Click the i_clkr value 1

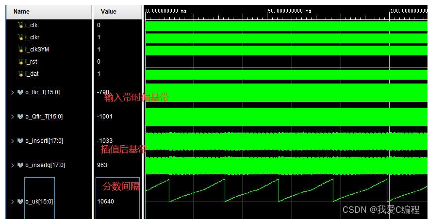tap(99, 37)
